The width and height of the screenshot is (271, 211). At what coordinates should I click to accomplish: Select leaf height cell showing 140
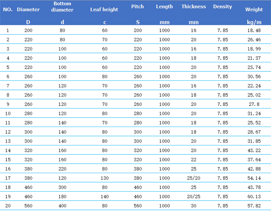pos(104,196)
